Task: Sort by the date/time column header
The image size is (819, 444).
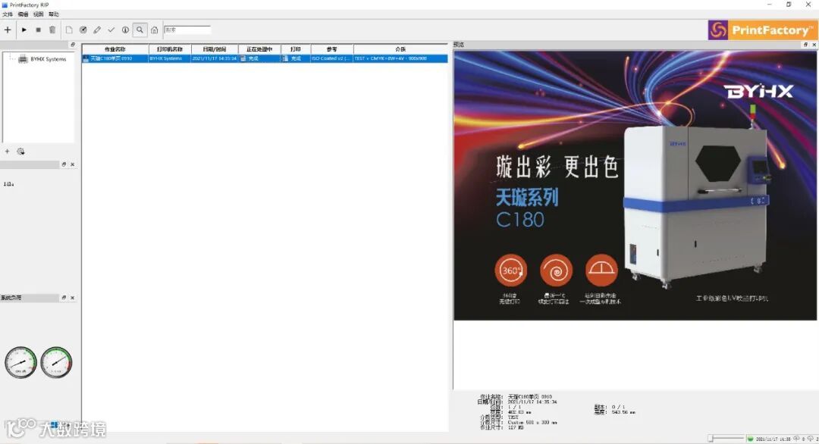Action: [x=215, y=49]
